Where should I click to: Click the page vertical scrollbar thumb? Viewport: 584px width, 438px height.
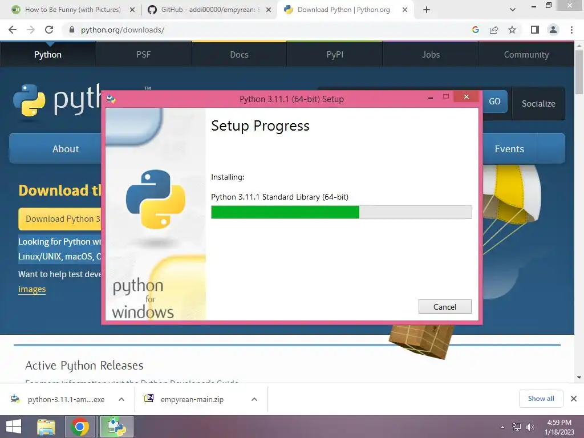(579, 71)
